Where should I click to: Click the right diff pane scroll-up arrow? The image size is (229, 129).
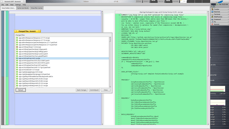coord(208,12)
